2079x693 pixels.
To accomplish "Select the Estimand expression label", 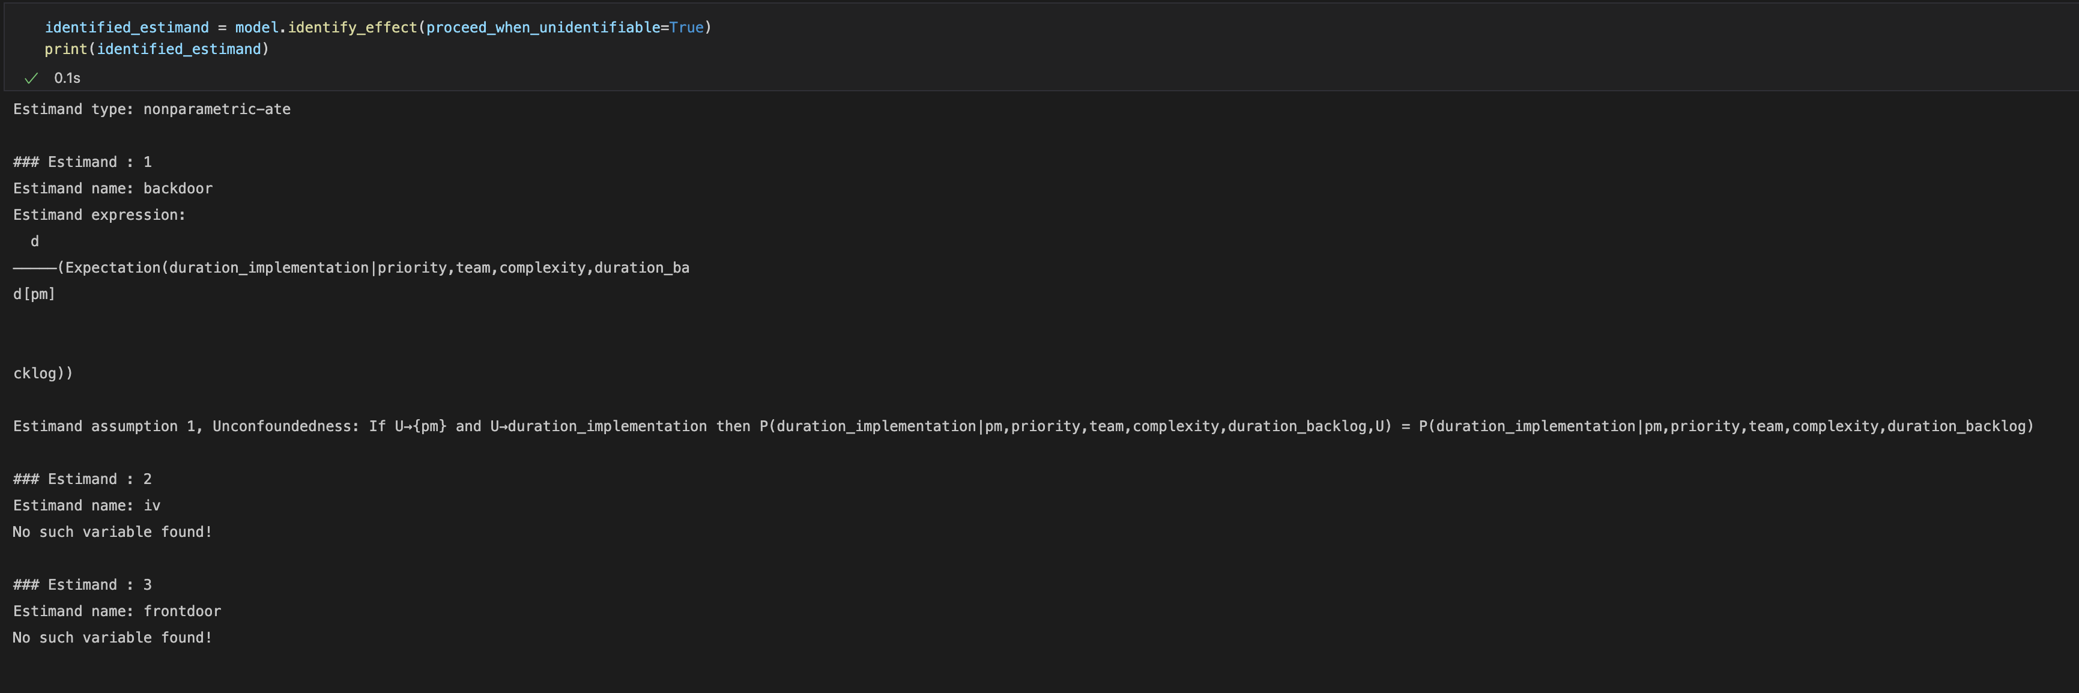I will 98,214.
